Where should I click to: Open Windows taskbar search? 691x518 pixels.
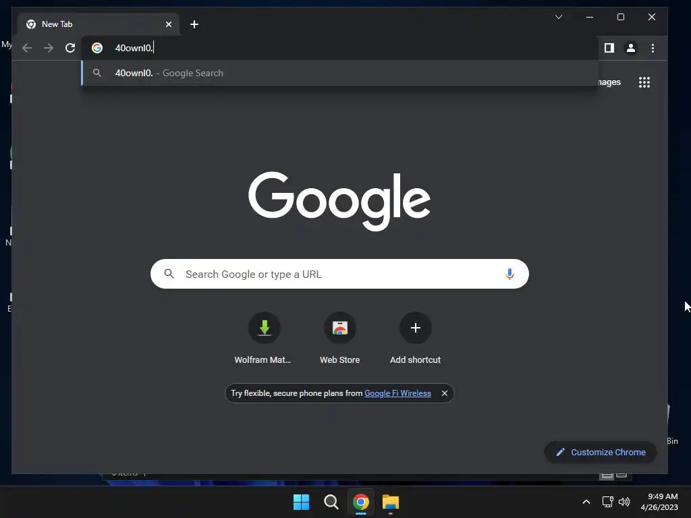tap(331, 502)
